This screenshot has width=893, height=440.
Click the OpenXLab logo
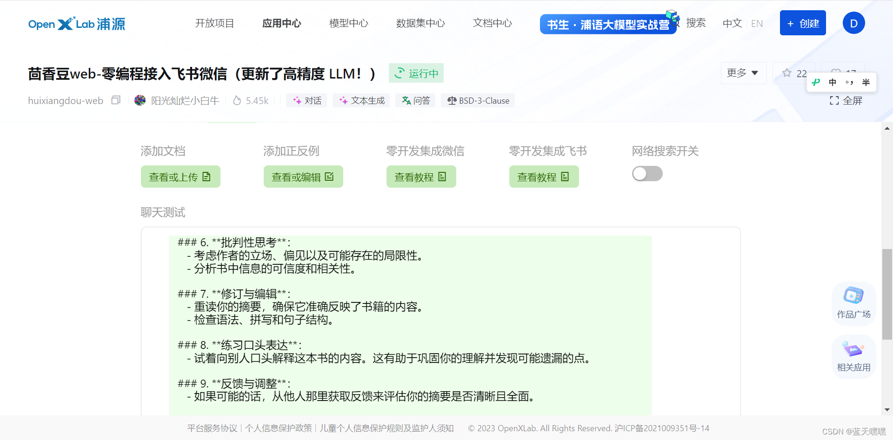(x=77, y=24)
